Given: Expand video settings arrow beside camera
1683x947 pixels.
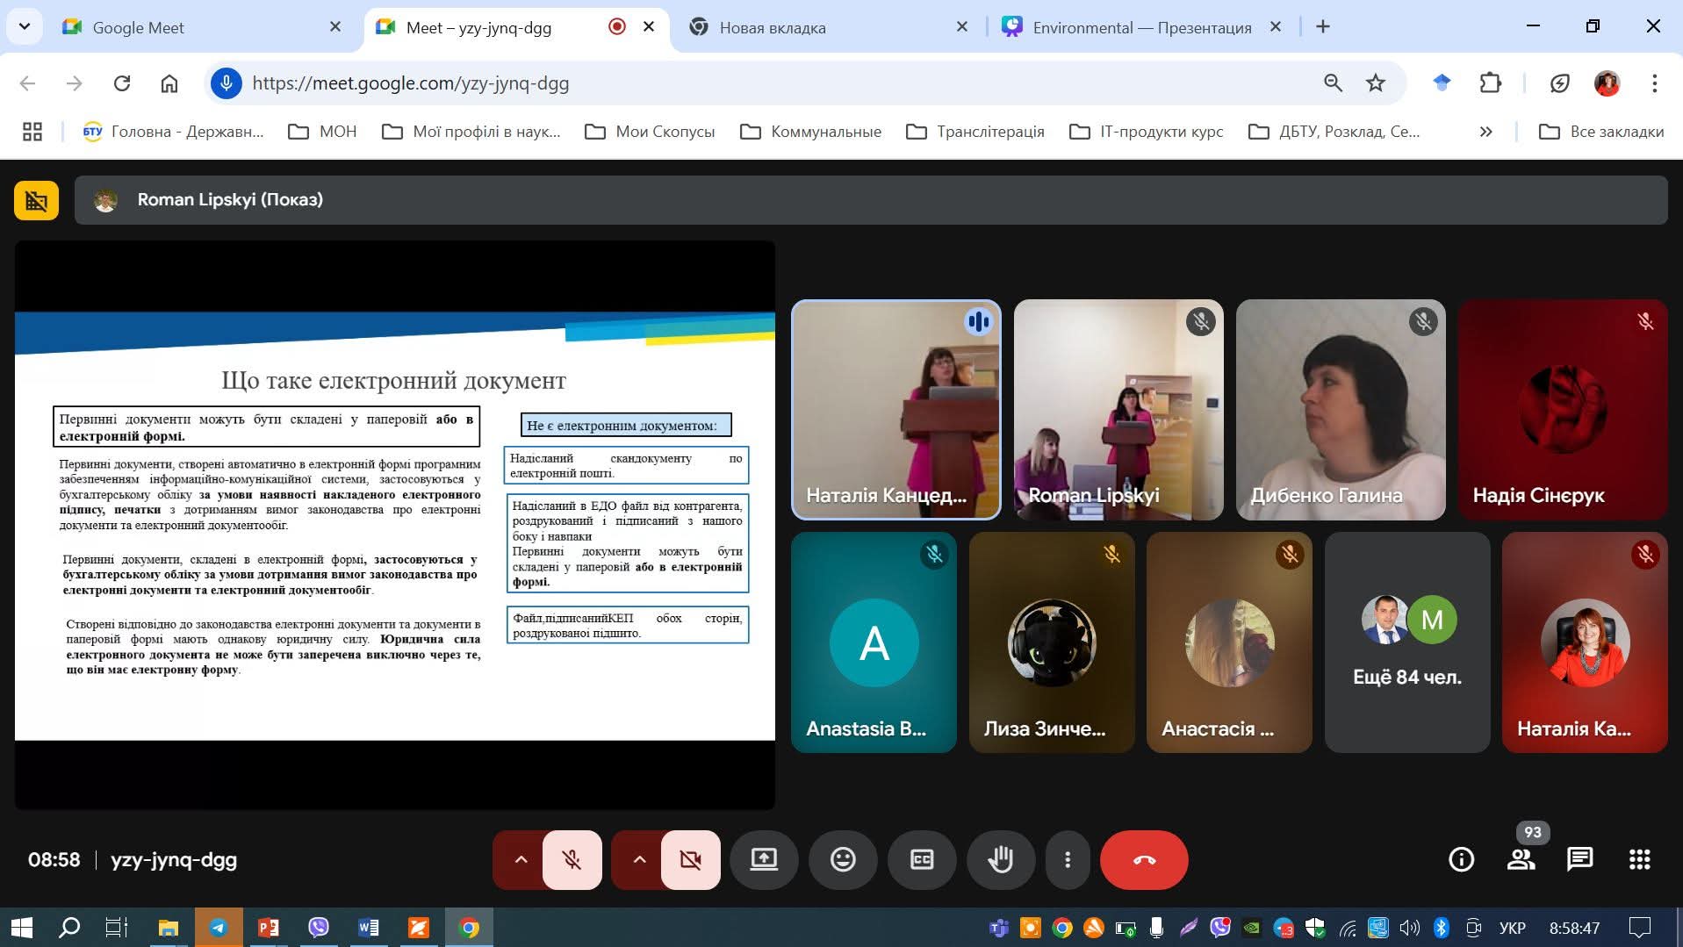Looking at the screenshot, I should click(639, 860).
